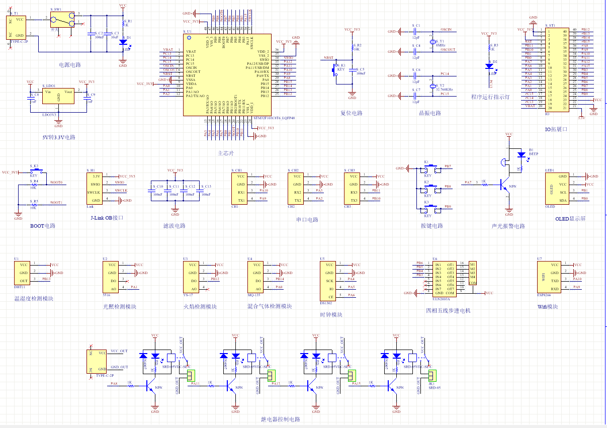Select the K3 push button symbol
Screen dimensions: 607x428
click(x=431, y=209)
